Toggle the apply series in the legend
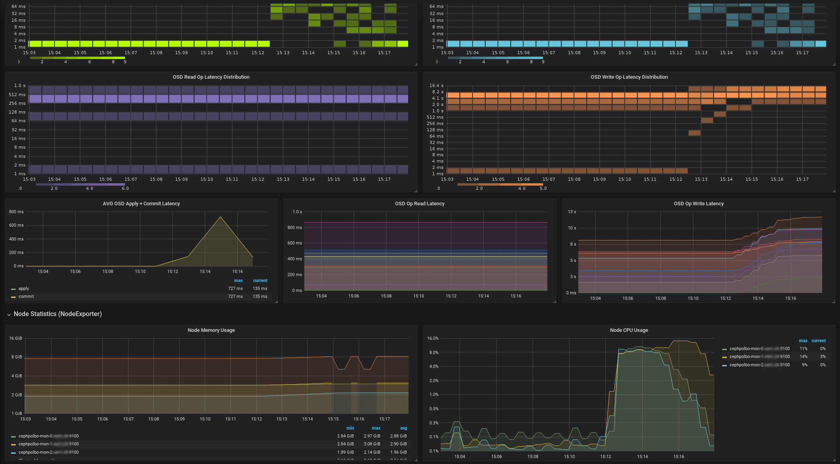 pos(24,289)
